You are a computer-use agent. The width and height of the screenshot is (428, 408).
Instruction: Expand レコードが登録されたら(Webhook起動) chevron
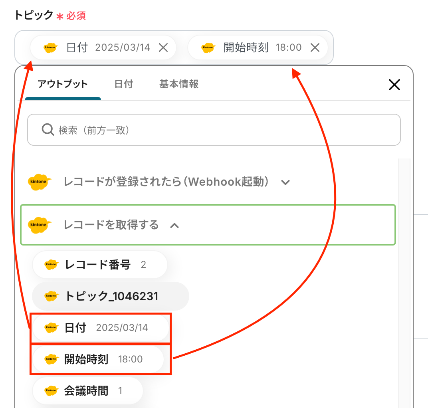(x=285, y=182)
